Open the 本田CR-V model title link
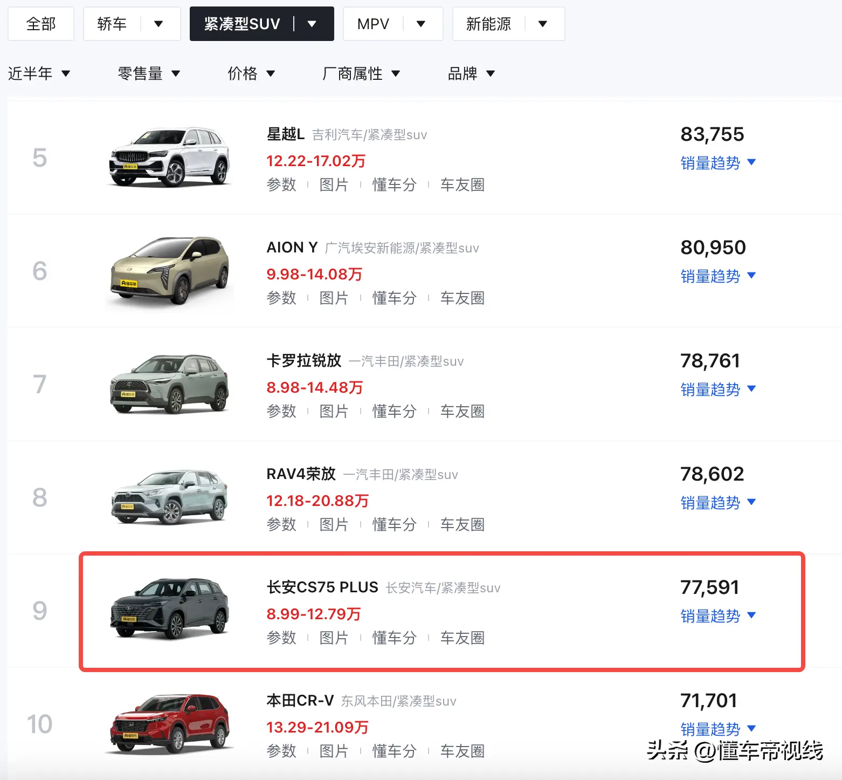Image resolution: width=842 pixels, height=780 pixels. point(300,700)
